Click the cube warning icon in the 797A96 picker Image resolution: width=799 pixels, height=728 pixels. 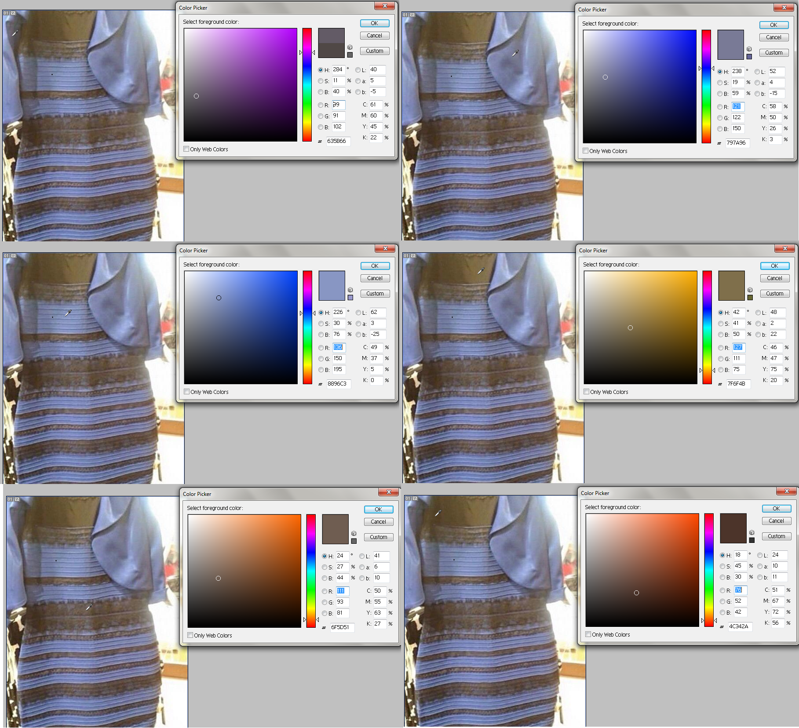coord(749,49)
